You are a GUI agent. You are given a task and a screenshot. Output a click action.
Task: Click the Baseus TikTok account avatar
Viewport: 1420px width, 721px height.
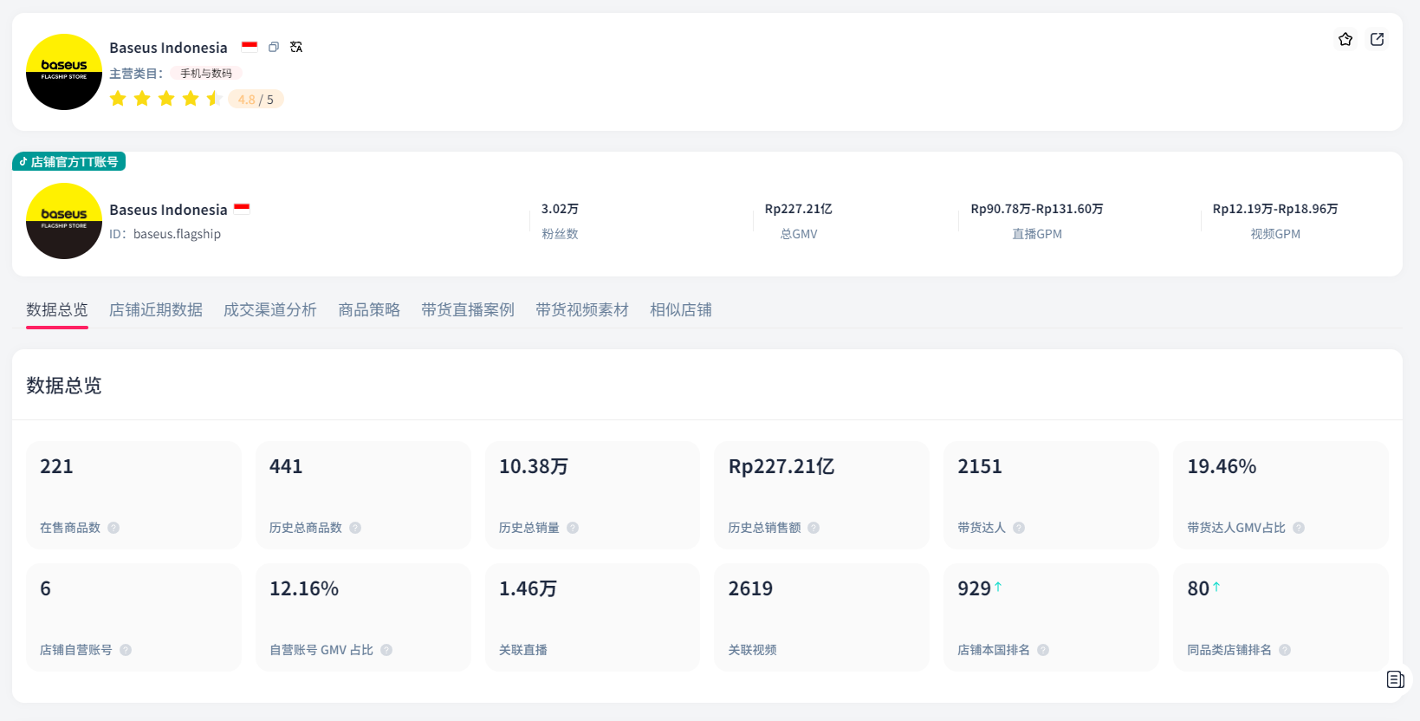click(64, 221)
